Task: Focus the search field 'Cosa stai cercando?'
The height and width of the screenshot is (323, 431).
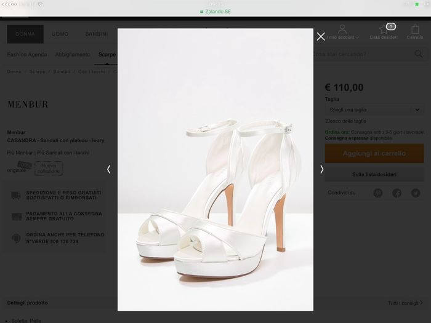Action: [363, 54]
